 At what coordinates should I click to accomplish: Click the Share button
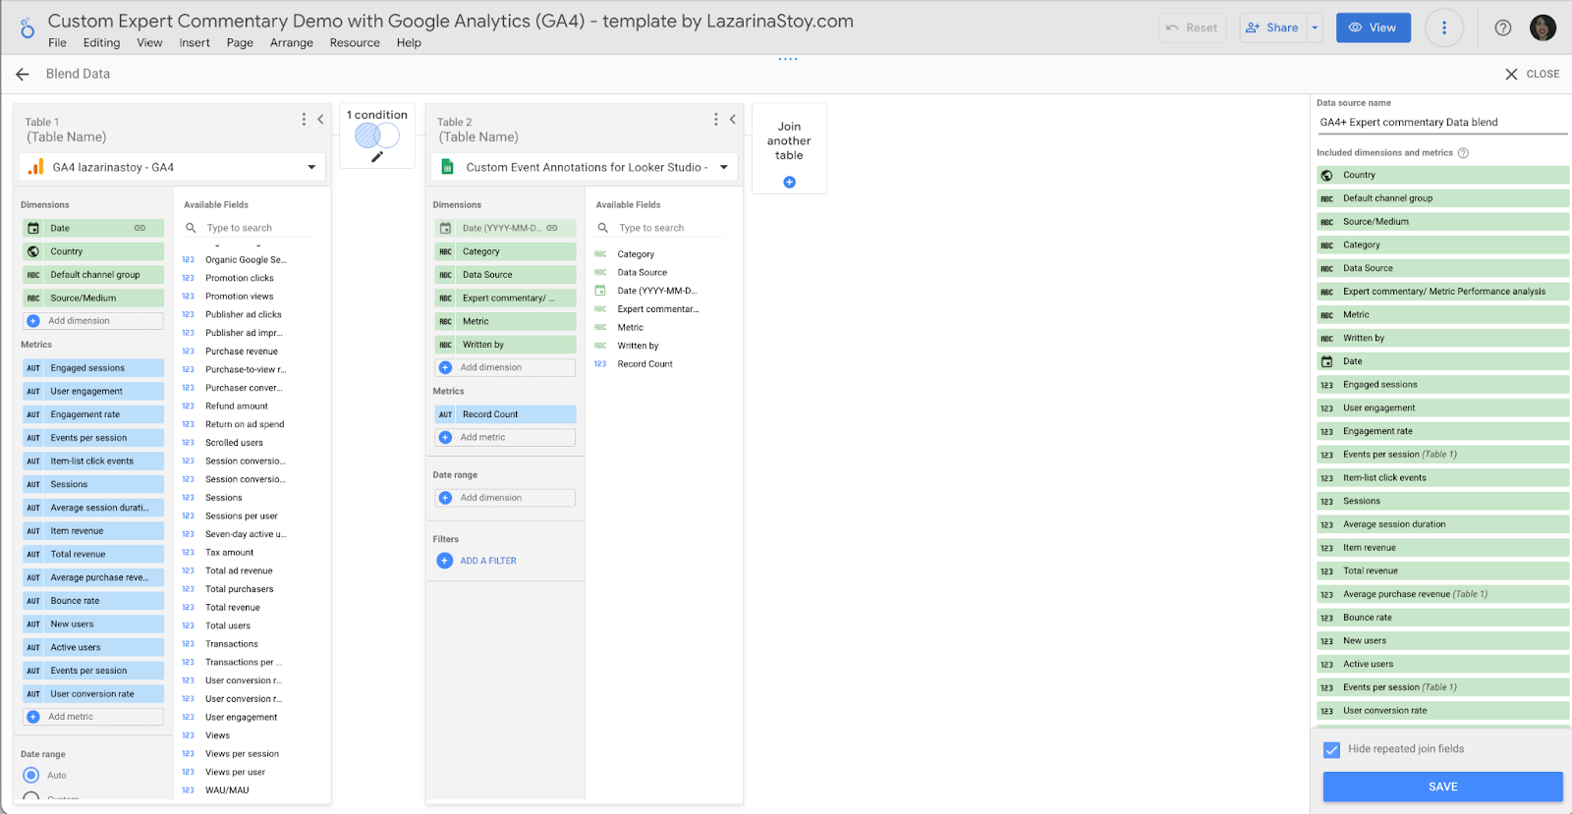coord(1273,27)
